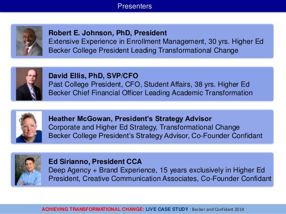
Task: Click the Past College President, CFO line
Action: click(x=149, y=84)
